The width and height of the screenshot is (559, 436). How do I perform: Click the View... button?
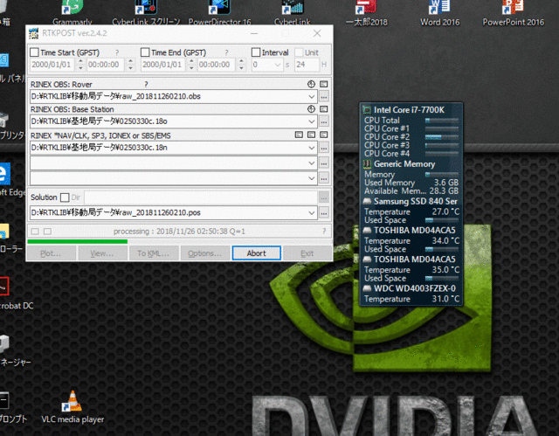102,253
